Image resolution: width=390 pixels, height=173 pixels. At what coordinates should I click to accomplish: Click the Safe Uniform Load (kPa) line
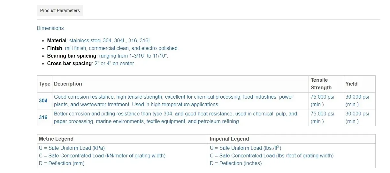click(x=72, y=148)
